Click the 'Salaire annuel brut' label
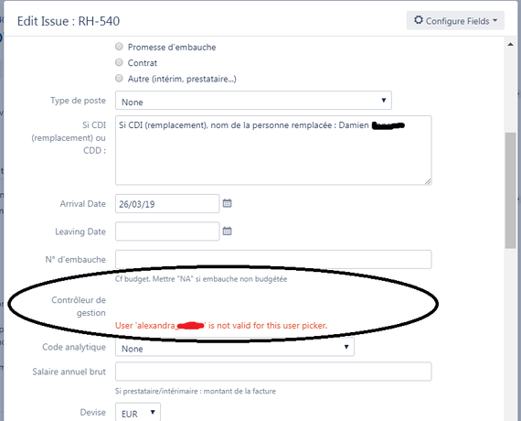This screenshot has width=521, height=421. [69, 372]
